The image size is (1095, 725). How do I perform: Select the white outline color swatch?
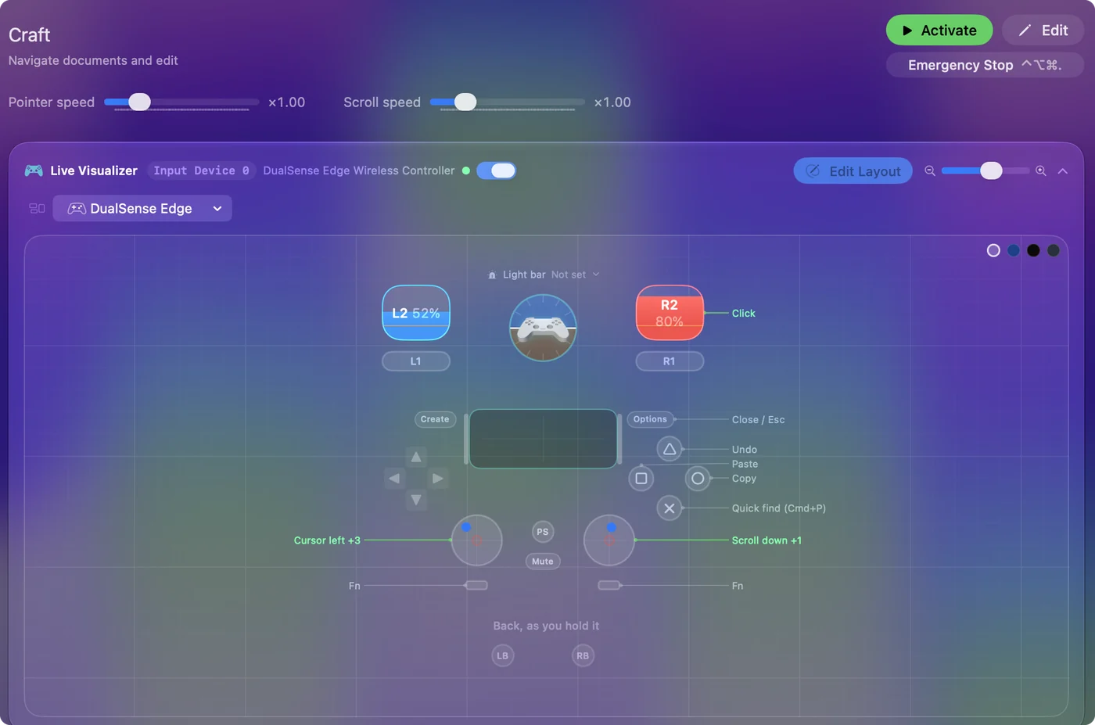point(993,250)
